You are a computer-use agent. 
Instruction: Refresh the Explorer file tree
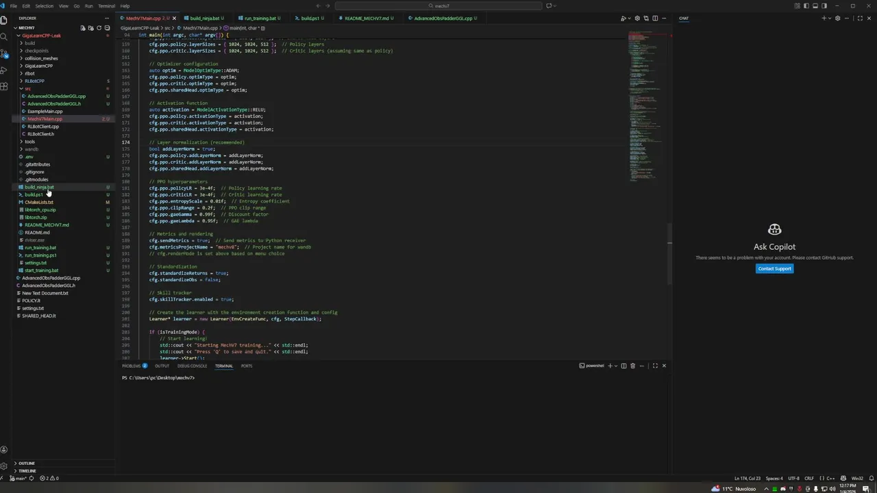pos(99,28)
